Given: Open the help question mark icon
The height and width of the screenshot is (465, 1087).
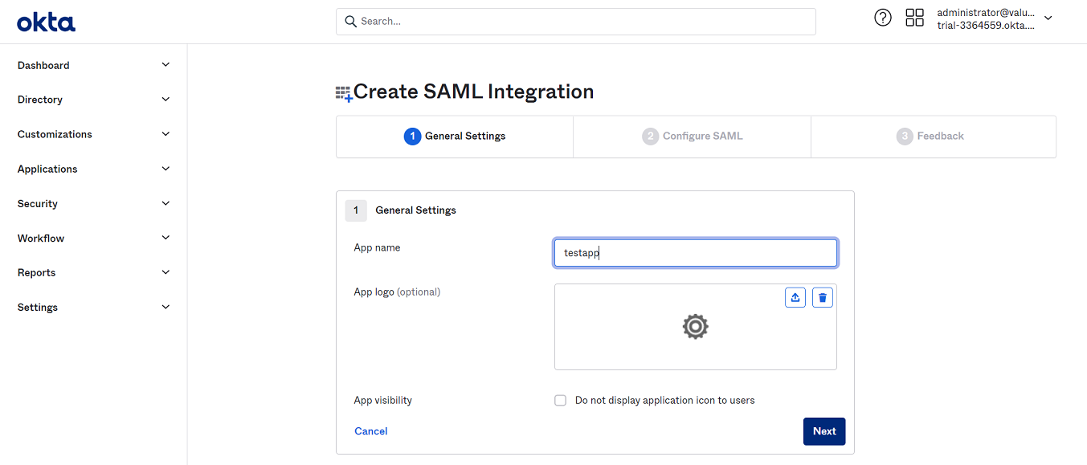Looking at the screenshot, I should tap(883, 18).
